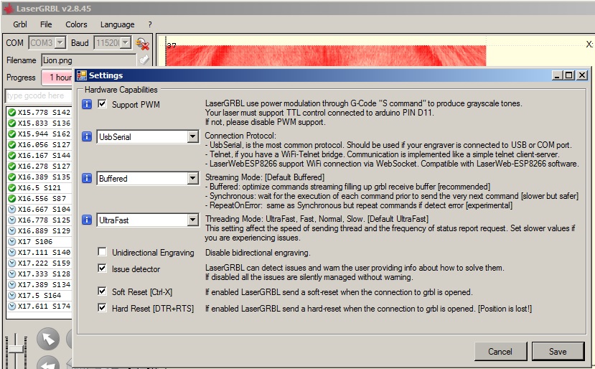Screen dimensions: 595x369
Task: Click the pending icon on X17 S106 row
Action: [11, 241]
